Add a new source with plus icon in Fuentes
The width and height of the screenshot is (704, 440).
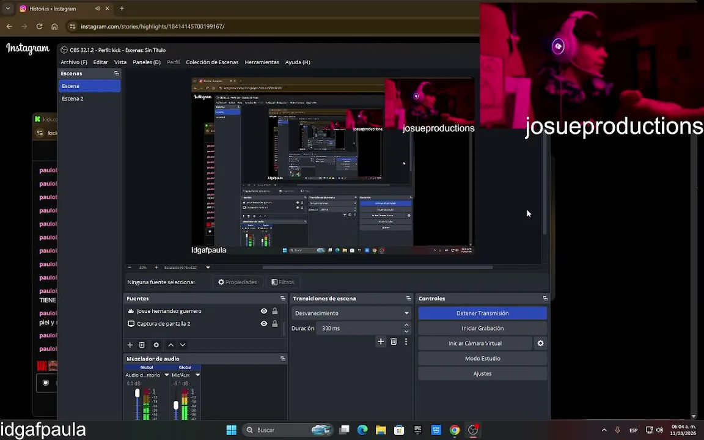(130, 345)
